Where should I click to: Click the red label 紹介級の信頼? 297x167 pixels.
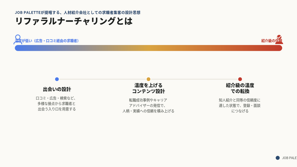coord(271,41)
